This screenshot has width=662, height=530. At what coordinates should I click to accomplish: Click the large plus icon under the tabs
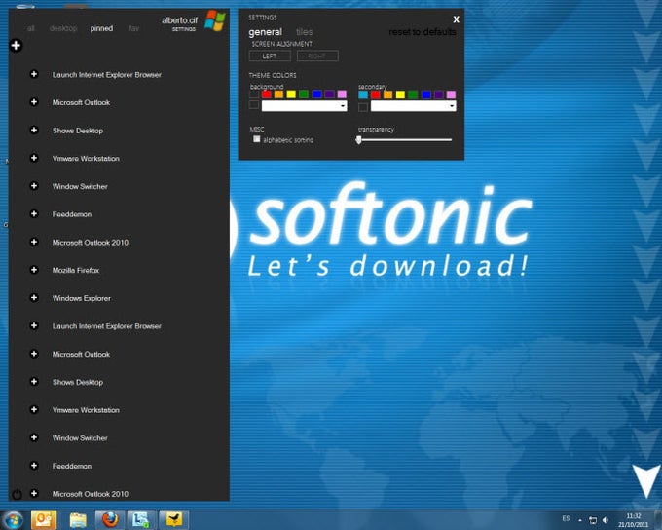(x=16, y=45)
